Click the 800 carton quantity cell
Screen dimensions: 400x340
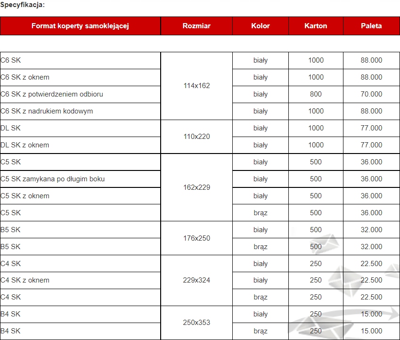point(316,94)
